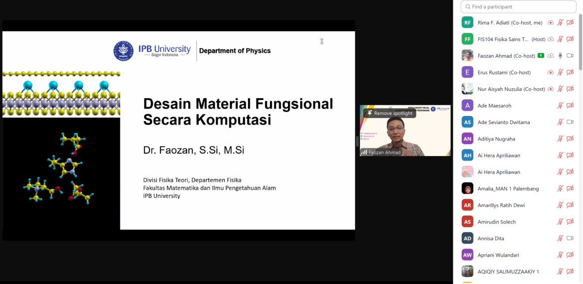Click the network signal bars on Faozan's video
Image resolution: width=583 pixels, height=284 pixels.
pos(364,152)
